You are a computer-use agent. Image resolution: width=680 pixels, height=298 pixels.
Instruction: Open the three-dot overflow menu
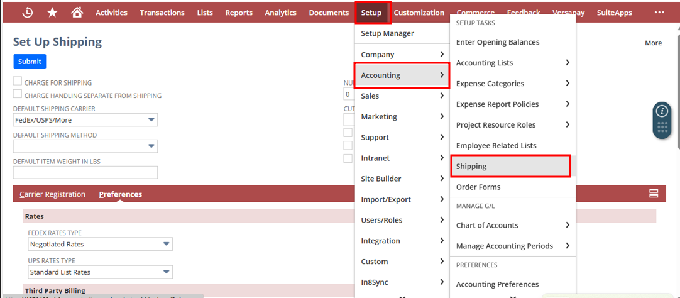click(659, 13)
